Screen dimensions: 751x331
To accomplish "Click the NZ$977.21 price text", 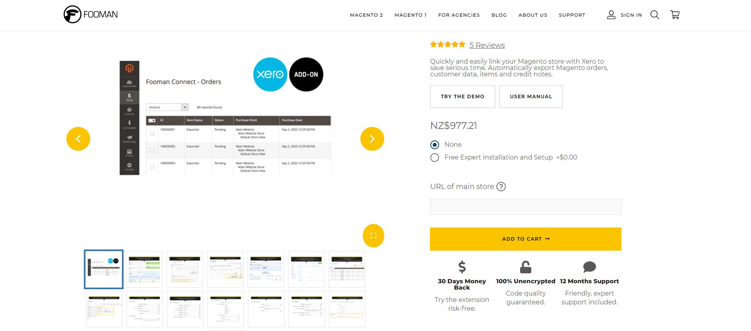I will (x=453, y=126).
